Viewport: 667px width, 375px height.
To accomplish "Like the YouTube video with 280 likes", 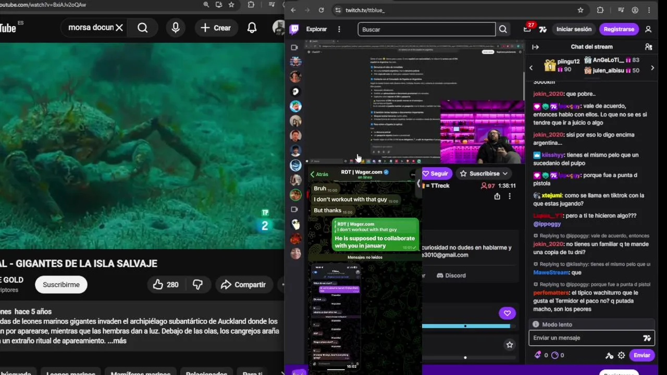I will coord(166,284).
